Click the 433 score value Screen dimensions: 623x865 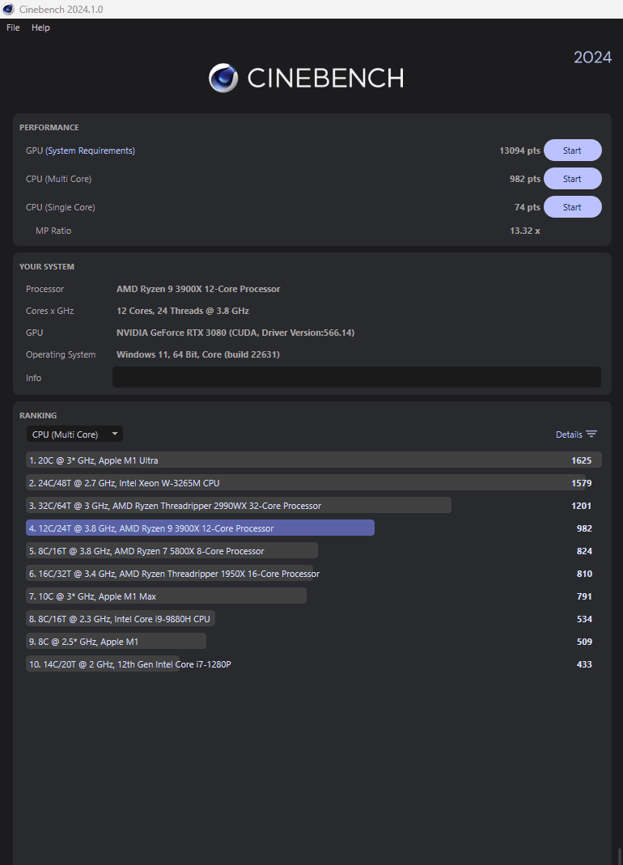click(x=584, y=665)
